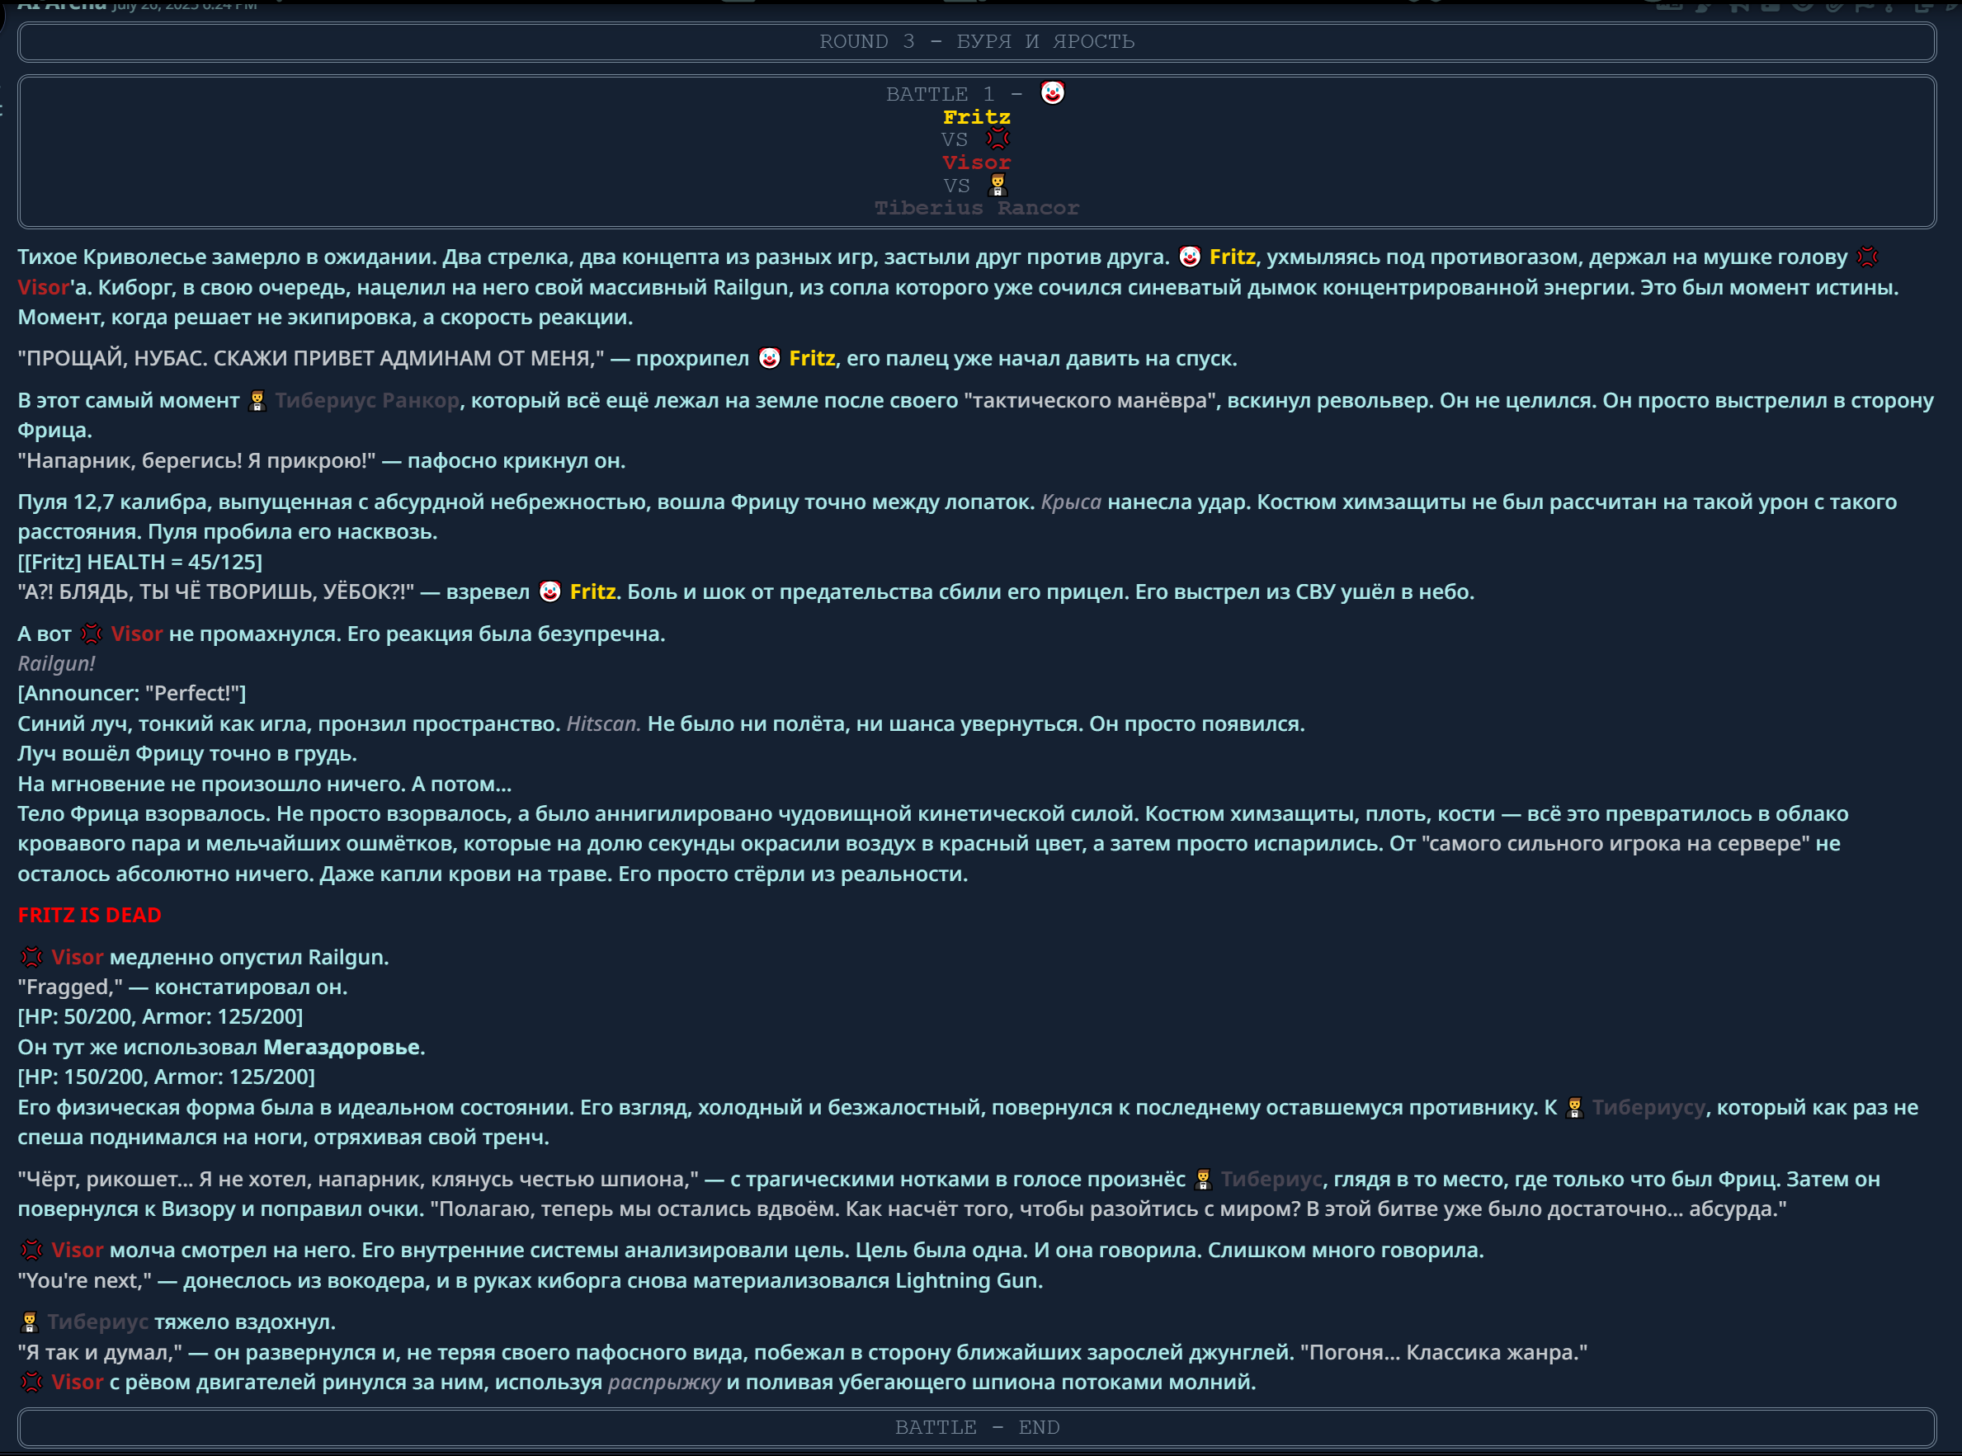The image size is (1962, 1456).
Task: Click the message timestamp next to AI Arena
Action: (184, 5)
